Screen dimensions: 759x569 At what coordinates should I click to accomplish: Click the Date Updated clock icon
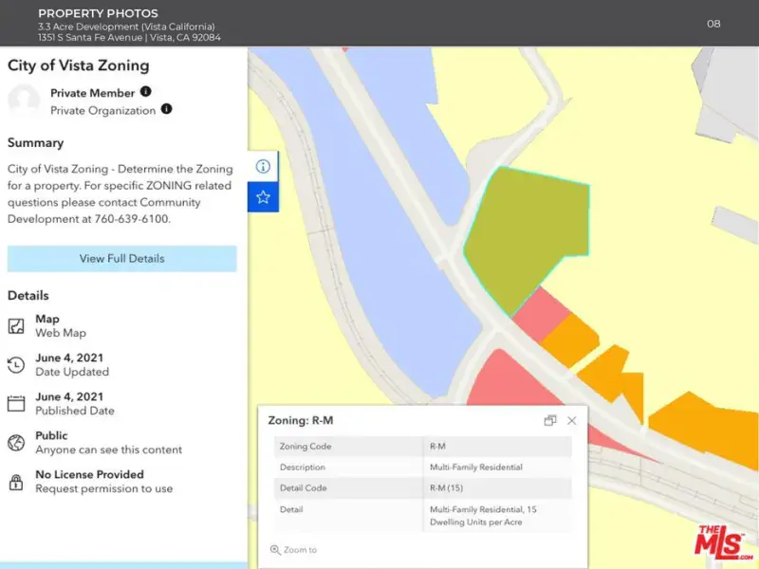pyautogui.click(x=16, y=365)
